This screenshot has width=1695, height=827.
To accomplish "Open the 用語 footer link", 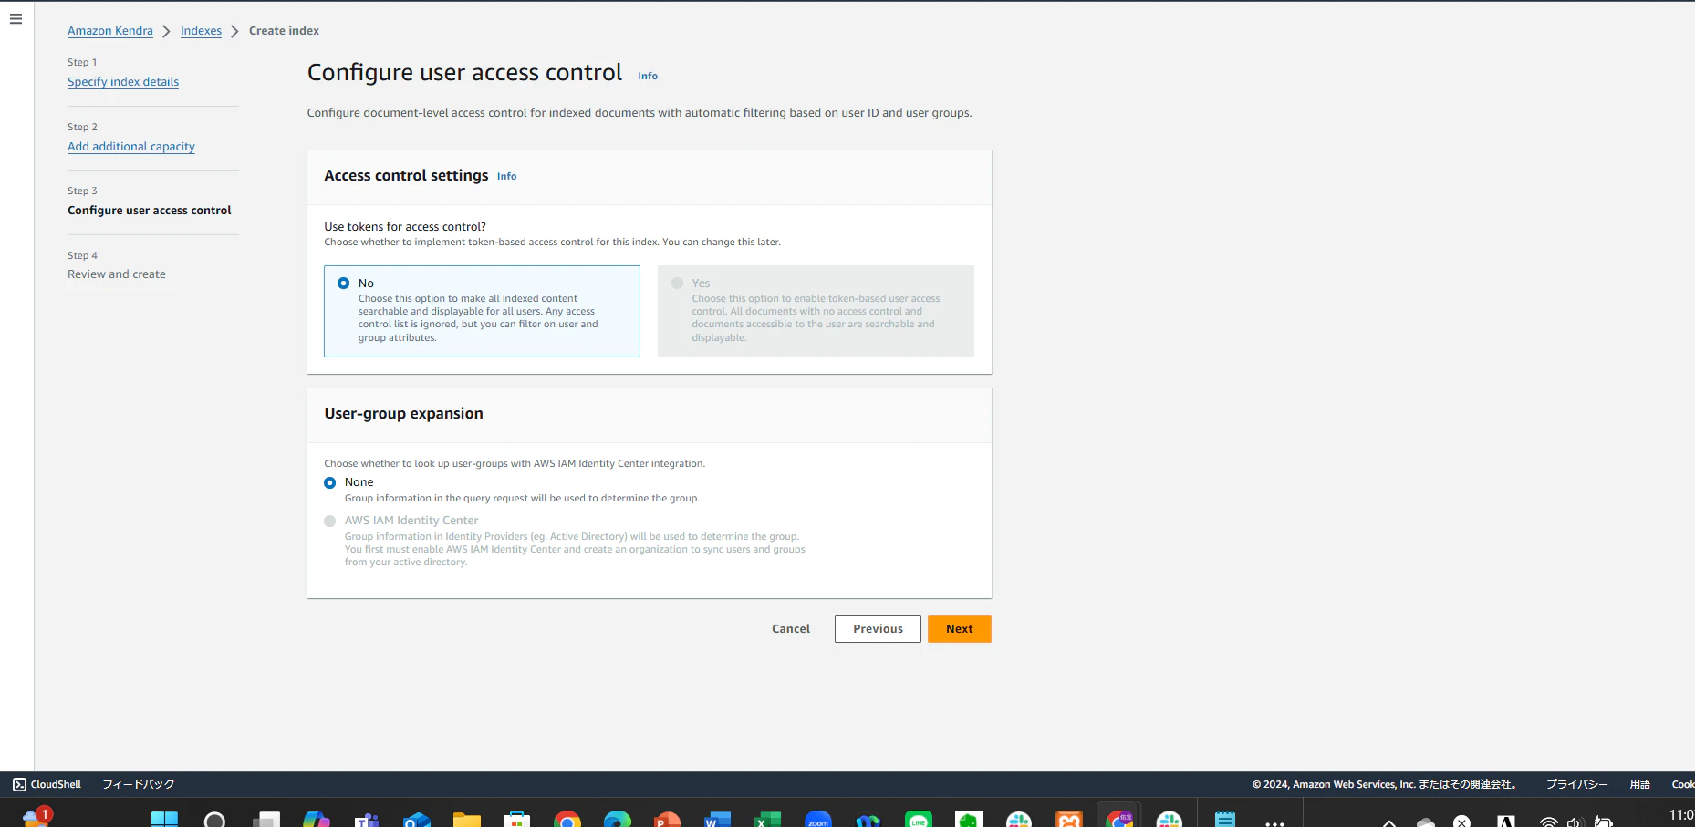I will click(1640, 784).
